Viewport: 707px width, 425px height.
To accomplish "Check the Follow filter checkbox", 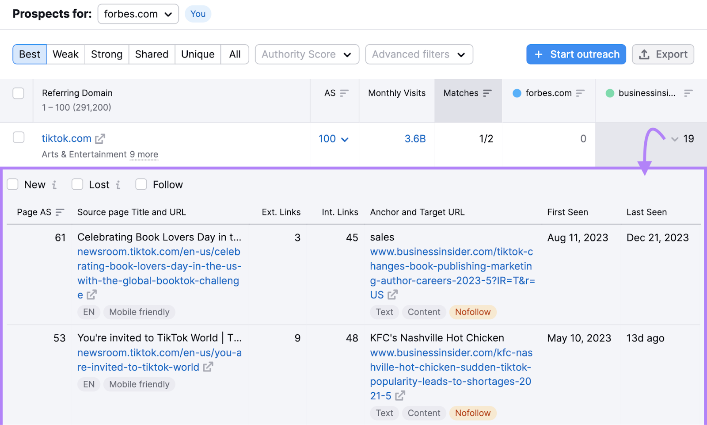I will (141, 184).
